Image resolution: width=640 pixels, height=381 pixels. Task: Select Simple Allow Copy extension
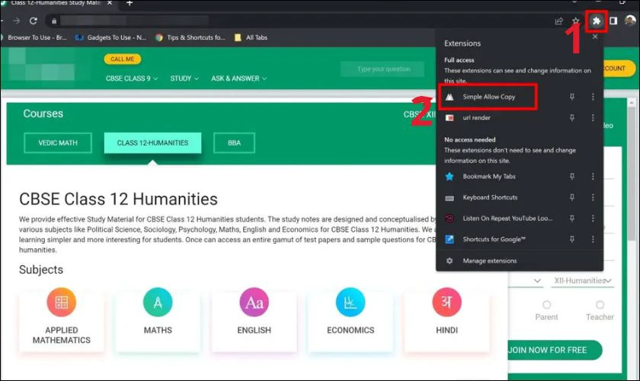coord(489,97)
